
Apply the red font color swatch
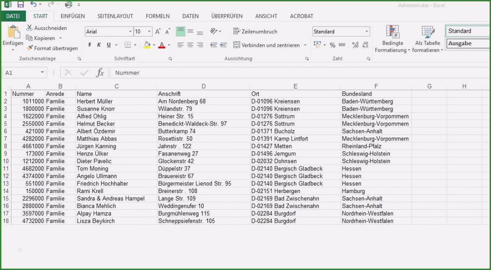pyautogui.click(x=162, y=45)
